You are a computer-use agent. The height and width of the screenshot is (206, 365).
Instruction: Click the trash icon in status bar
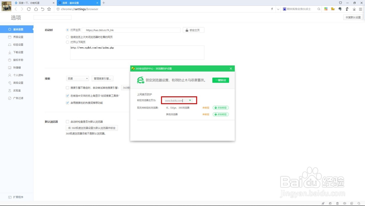337,203
